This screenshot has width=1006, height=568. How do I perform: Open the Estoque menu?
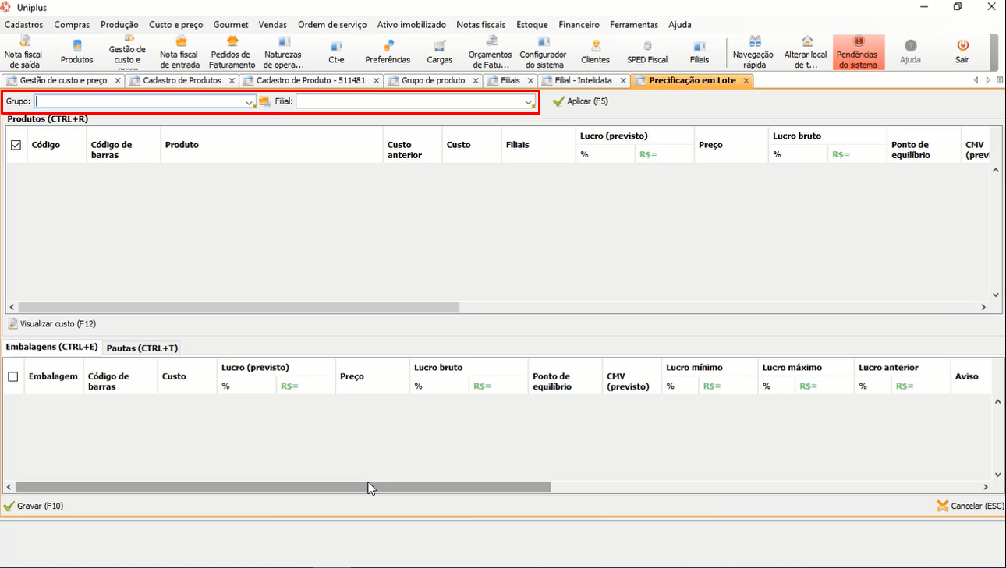[532, 25]
